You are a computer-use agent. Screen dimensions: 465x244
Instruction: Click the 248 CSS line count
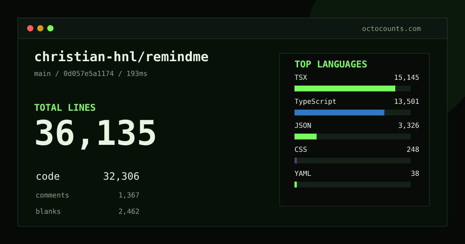coord(413,149)
